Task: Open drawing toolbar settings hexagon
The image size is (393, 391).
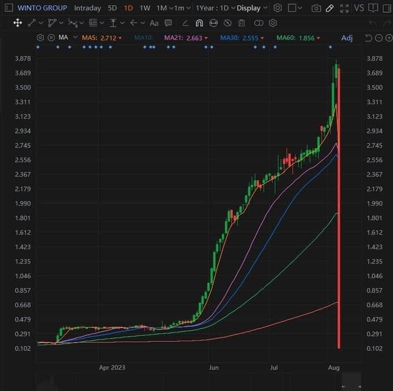Action: [273, 23]
